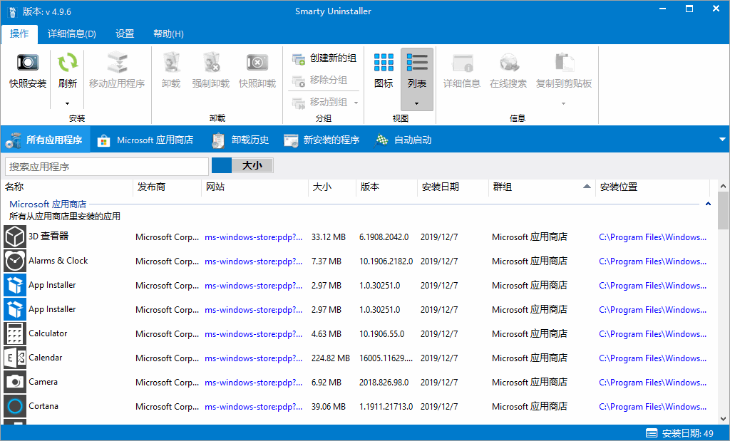Select the Cortana app icon
730x441 pixels.
point(15,405)
